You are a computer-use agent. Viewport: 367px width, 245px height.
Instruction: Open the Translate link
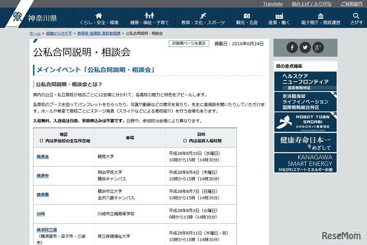point(272,4)
